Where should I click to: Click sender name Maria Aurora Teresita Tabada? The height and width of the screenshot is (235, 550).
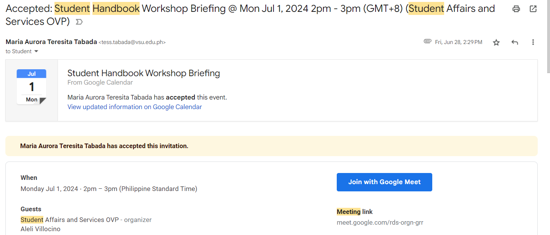(x=51, y=42)
